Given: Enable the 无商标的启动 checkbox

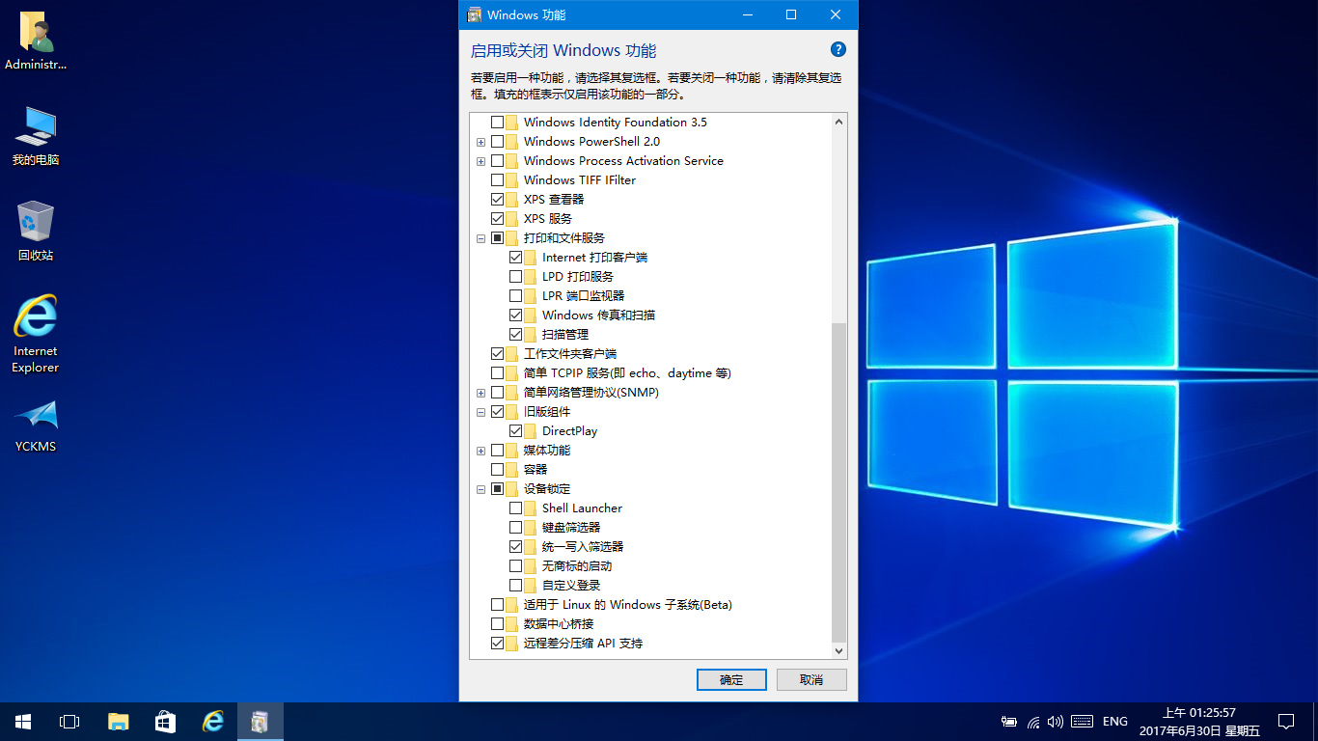Looking at the screenshot, I should tap(516, 566).
